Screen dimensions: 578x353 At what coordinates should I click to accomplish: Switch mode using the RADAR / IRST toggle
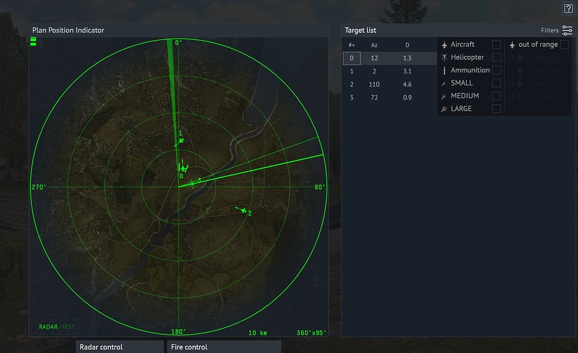pos(57,326)
